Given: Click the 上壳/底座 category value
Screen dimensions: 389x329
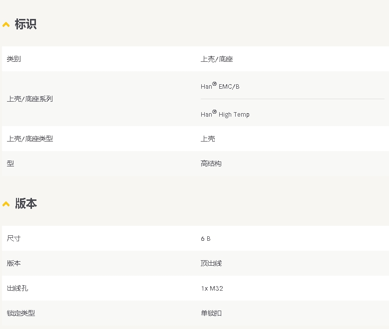Looking at the screenshot, I should 217,59.
